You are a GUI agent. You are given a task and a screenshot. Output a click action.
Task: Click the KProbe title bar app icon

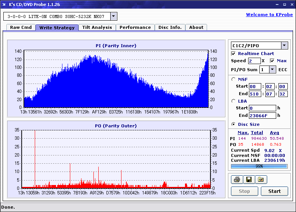pos(4,4)
